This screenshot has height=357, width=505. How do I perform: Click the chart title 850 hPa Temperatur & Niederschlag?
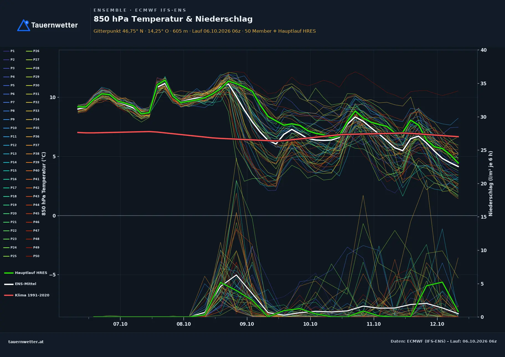173,19
